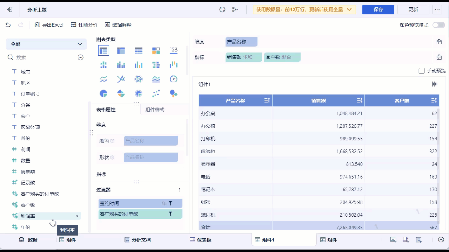Select the grouped table (分组表) chart type
The image size is (449, 252).
(x=103, y=51)
